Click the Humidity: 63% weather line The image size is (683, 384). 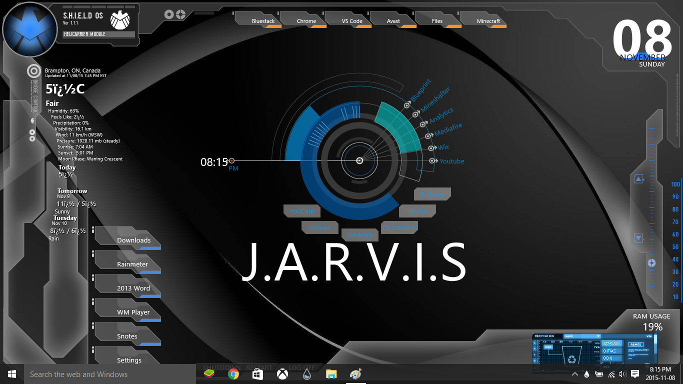pos(63,110)
